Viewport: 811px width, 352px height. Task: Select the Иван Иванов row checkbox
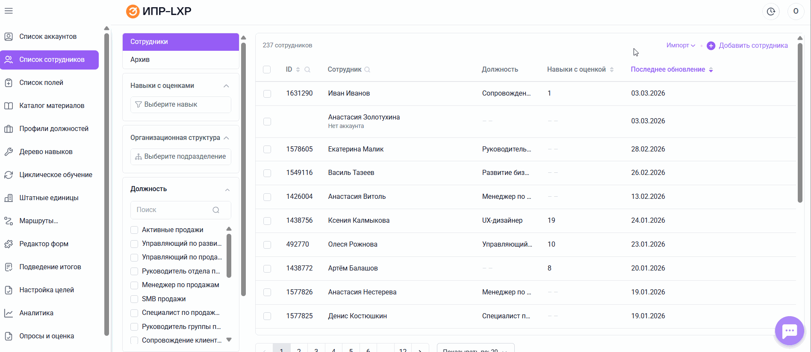pos(267,94)
